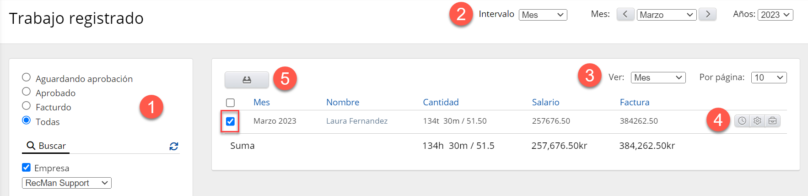Open the gear settings for Laura Fernandez row
Viewport: 808px width, 196px height.
coord(757,121)
